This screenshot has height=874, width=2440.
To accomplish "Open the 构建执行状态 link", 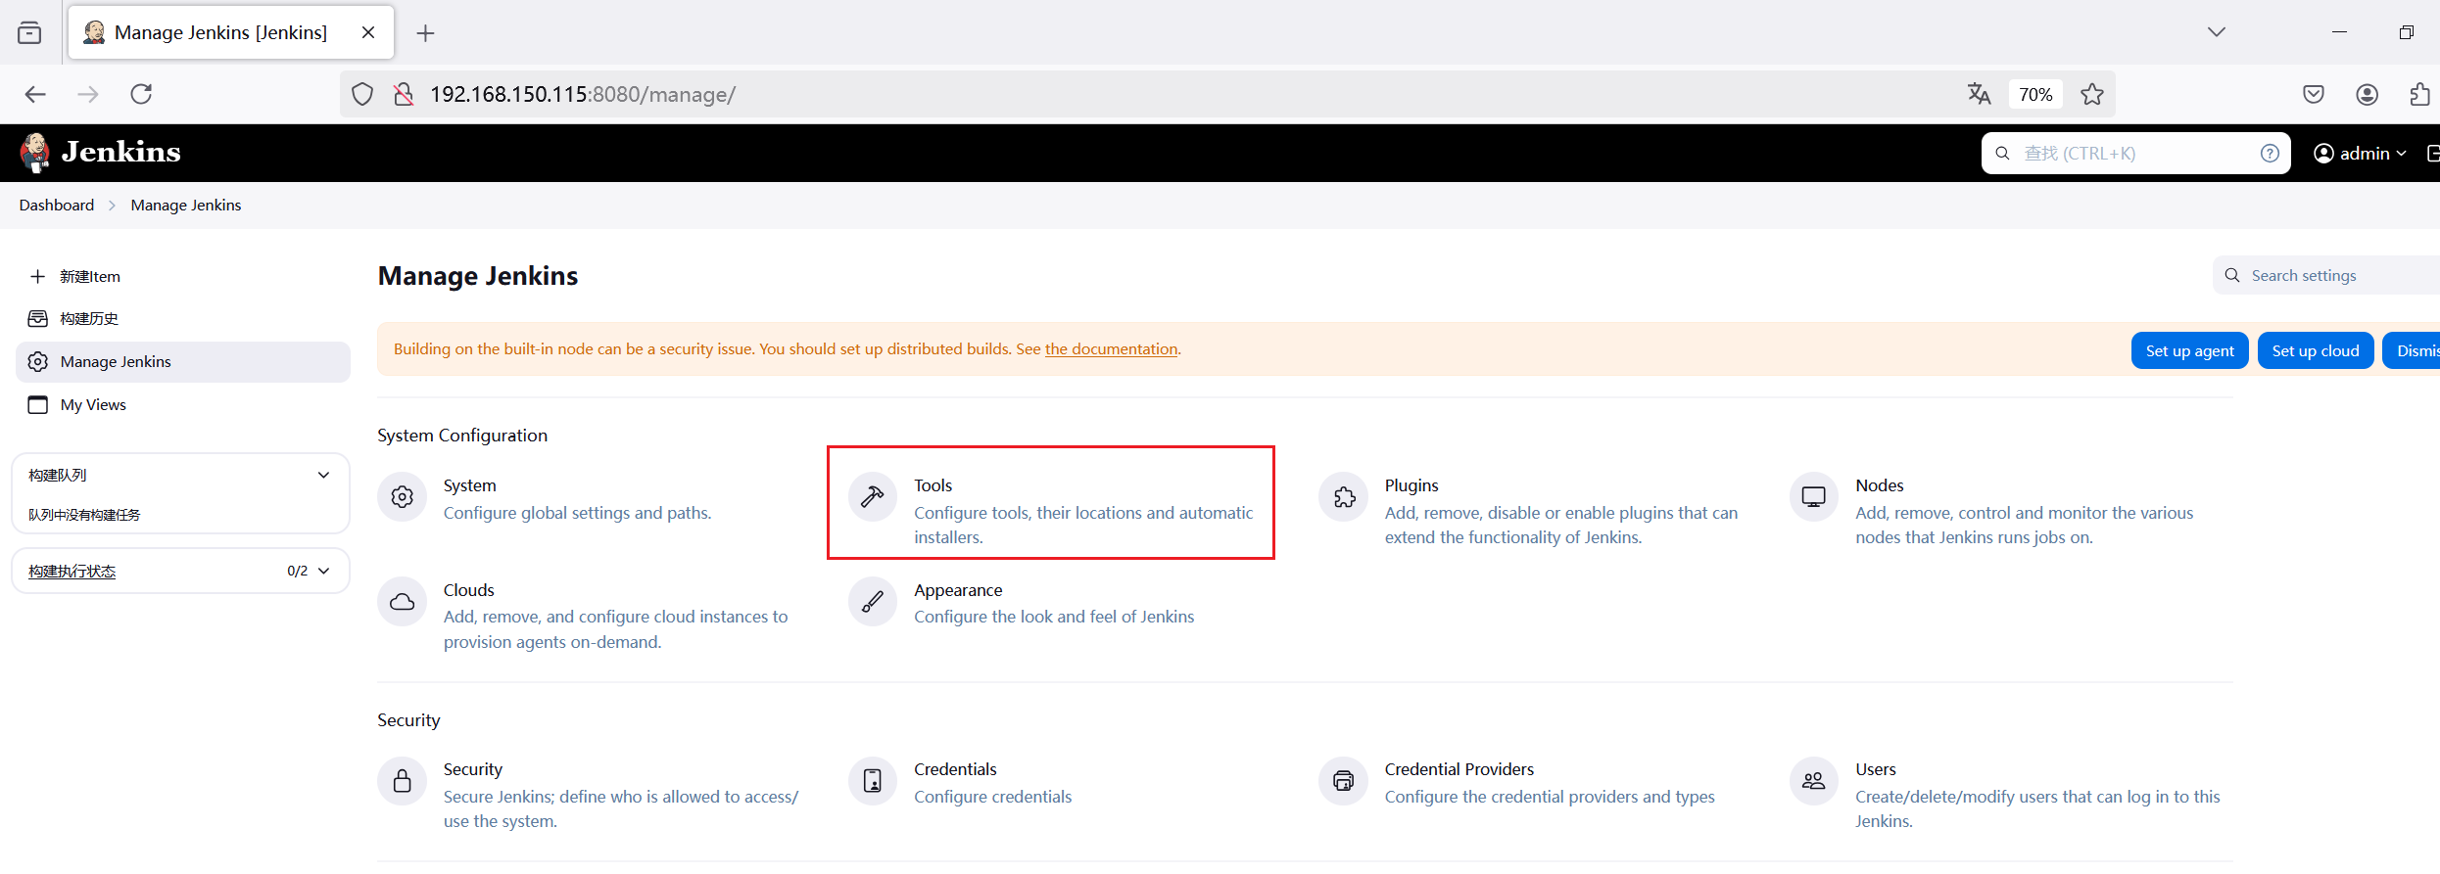I will pos(72,571).
